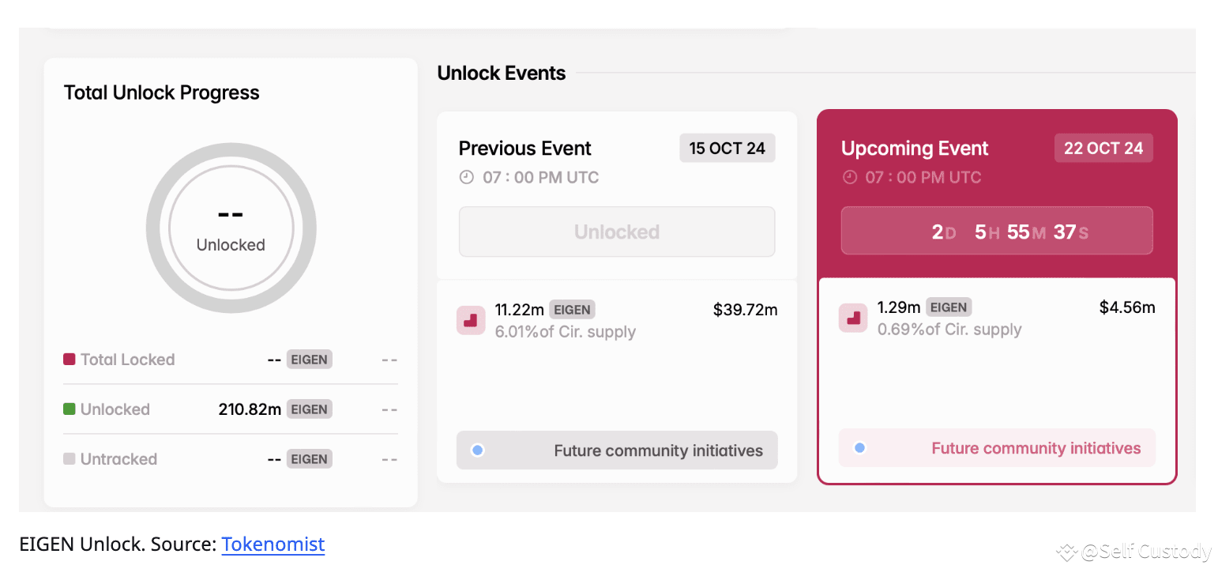Open the EIGEN token tag in Total Locked row

coord(309,359)
